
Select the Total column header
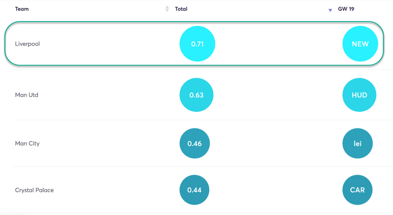coord(181,9)
